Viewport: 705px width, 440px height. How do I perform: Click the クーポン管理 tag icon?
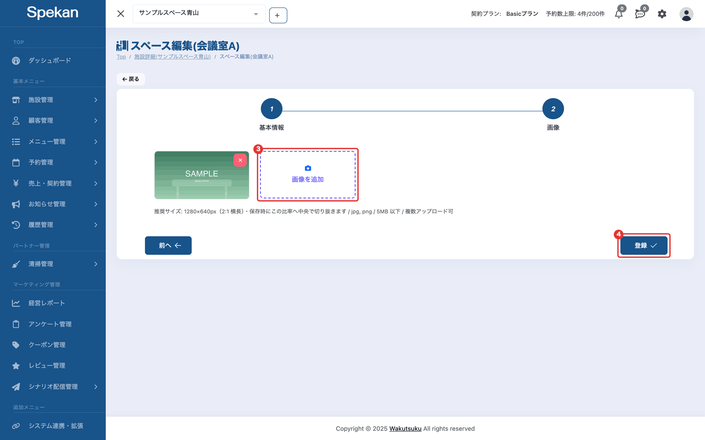(16, 345)
